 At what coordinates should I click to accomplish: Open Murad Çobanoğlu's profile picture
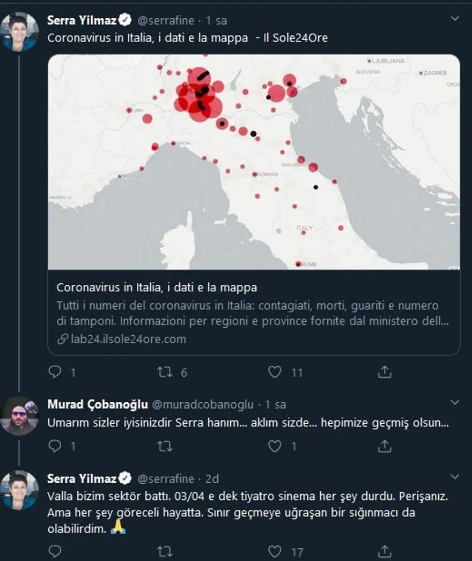coord(19,416)
